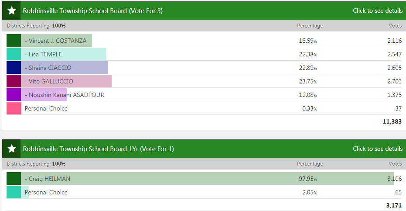The image size is (406, 211).
Task: Click Vito GALLUCCIO's magenta color swatch
Action: point(14,81)
